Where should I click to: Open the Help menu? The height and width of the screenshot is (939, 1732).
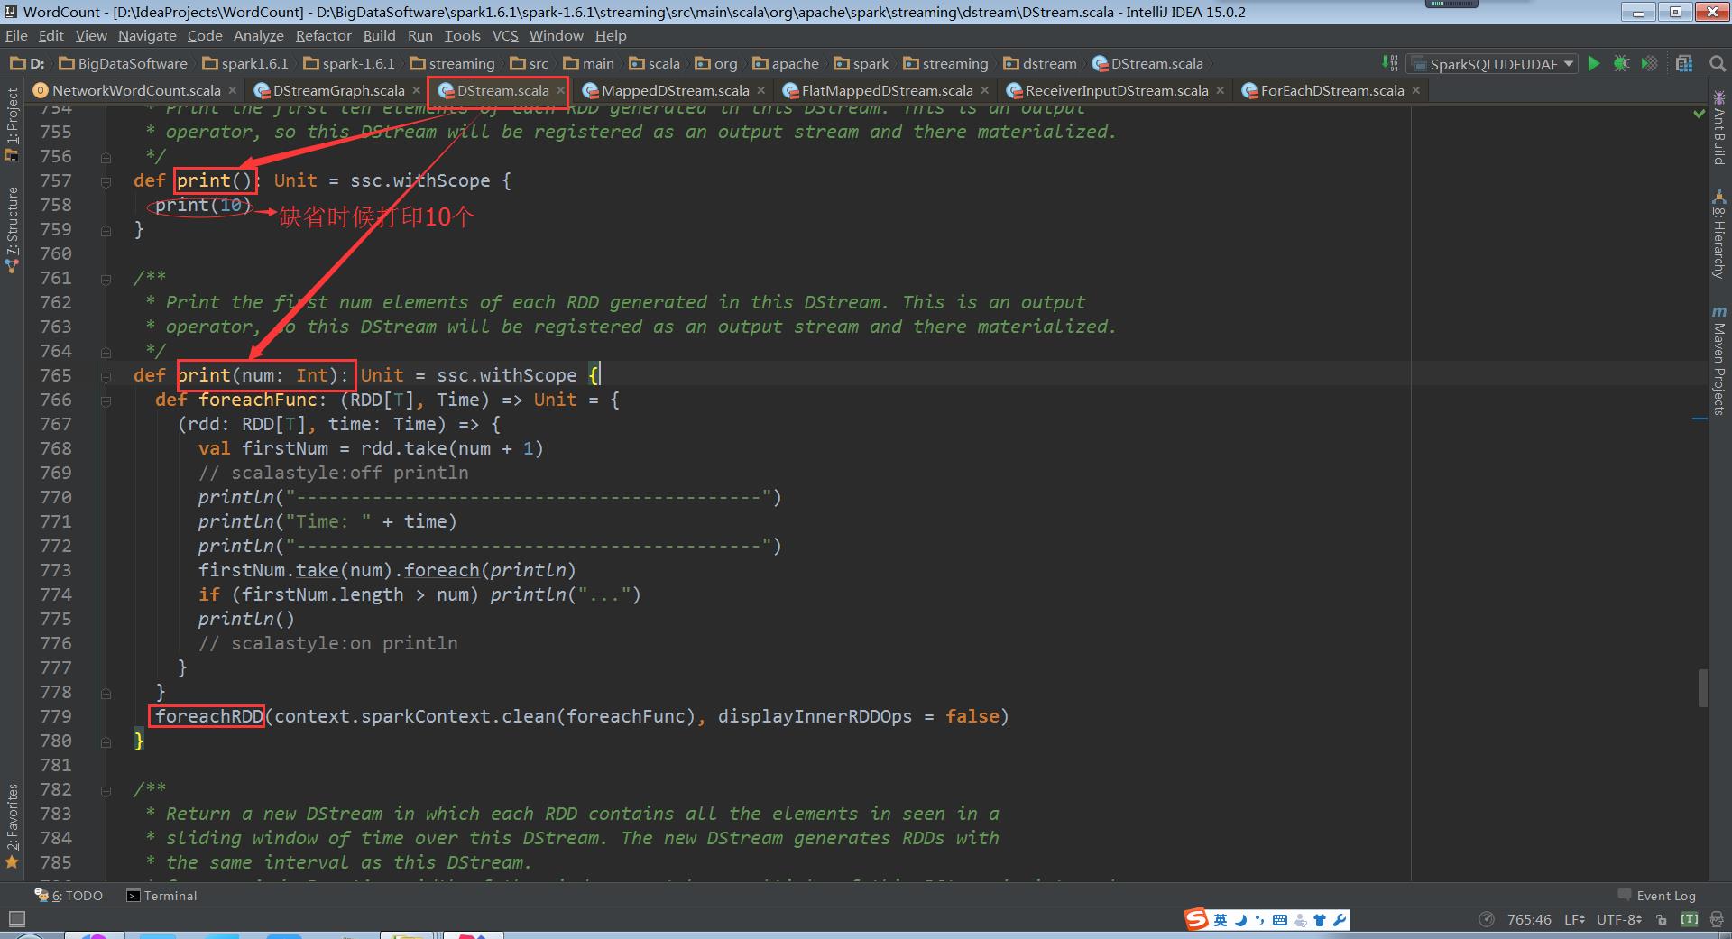(x=611, y=36)
